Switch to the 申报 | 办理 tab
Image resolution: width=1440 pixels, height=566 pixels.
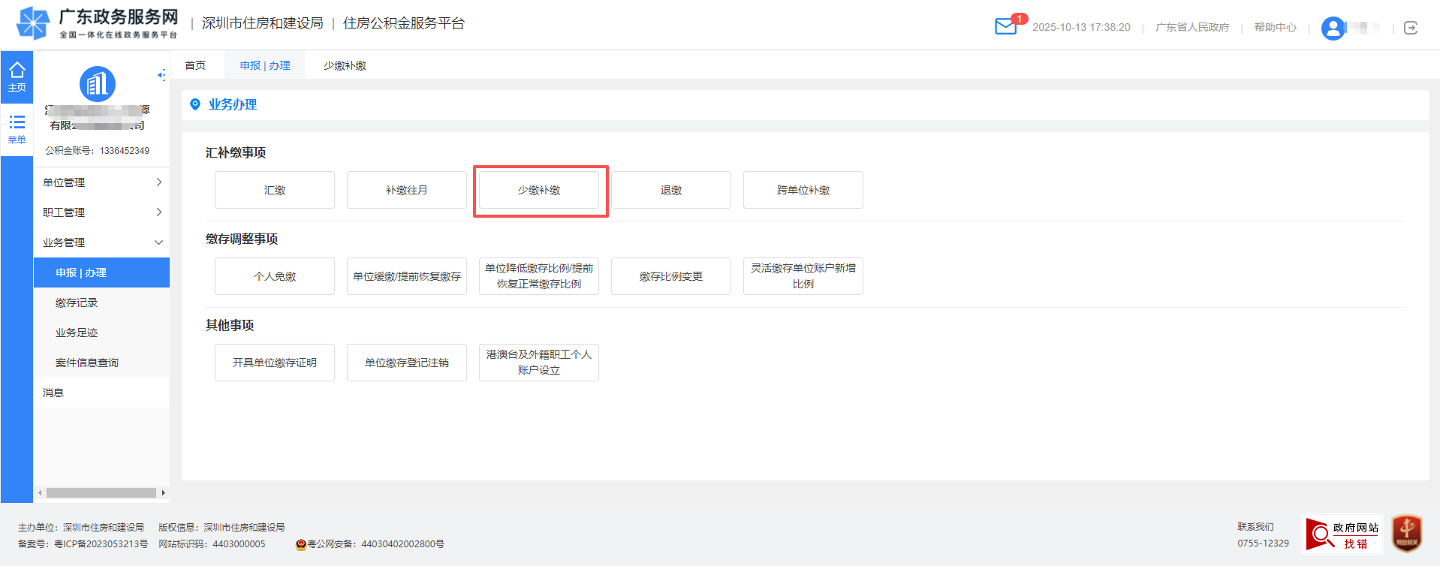(265, 65)
